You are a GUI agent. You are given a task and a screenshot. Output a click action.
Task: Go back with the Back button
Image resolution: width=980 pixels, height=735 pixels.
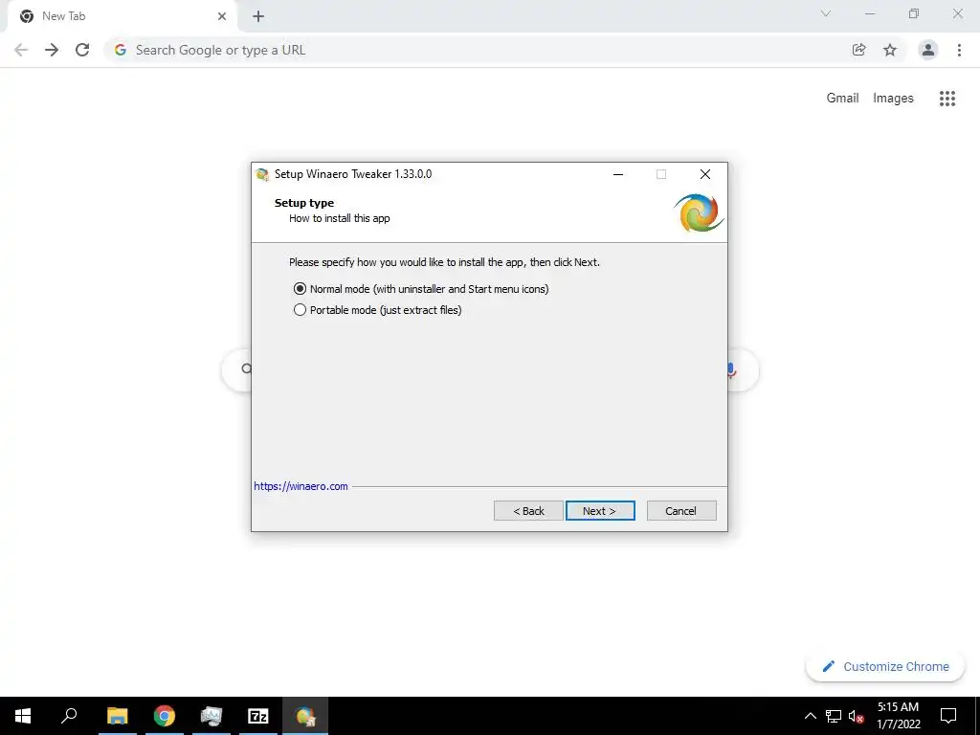pyautogui.click(x=528, y=511)
